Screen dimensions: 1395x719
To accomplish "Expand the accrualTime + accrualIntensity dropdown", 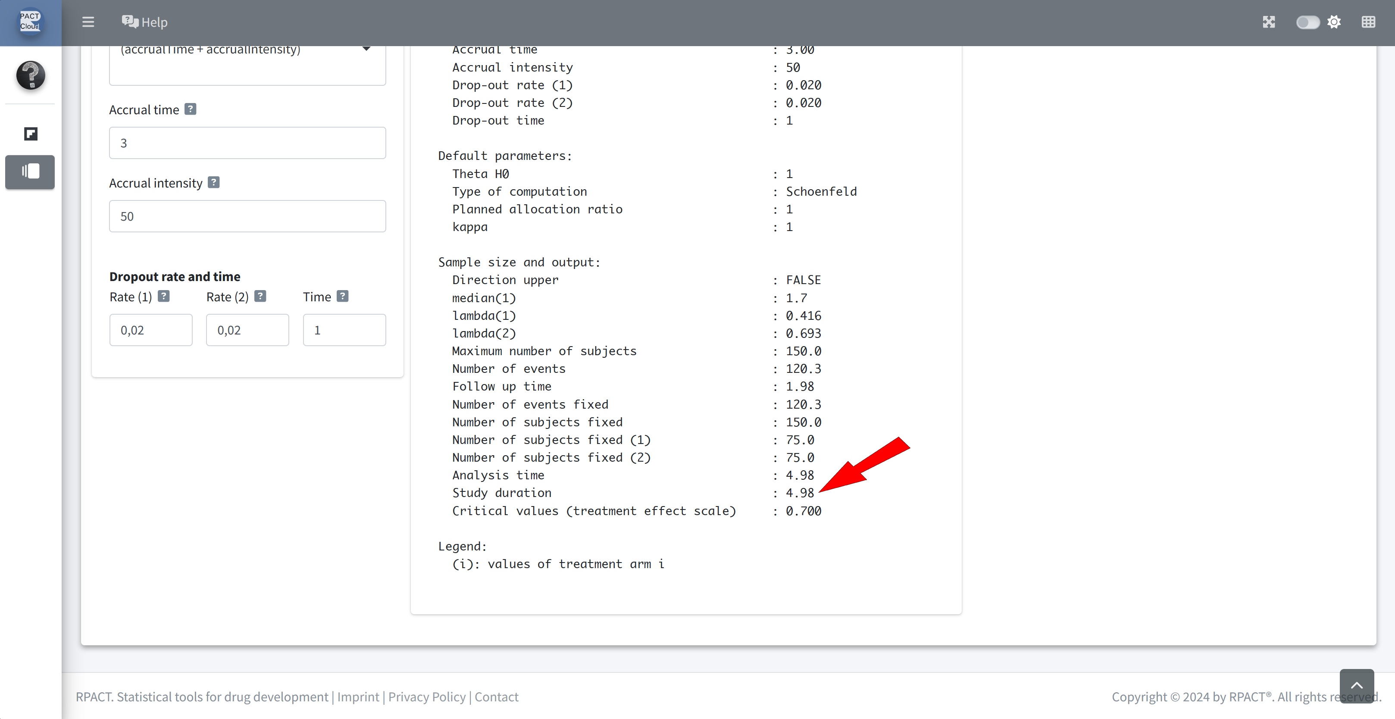I will click(366, 49).
